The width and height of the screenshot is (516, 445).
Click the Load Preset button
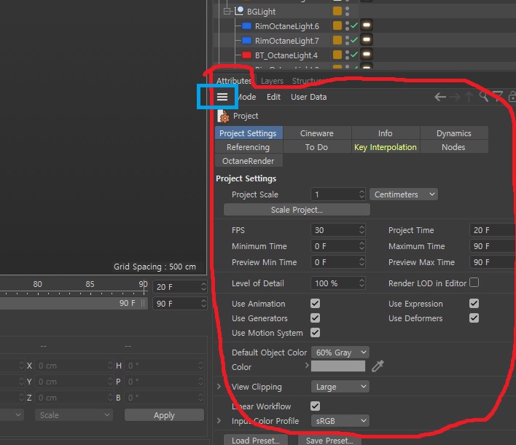coord(255,440)
